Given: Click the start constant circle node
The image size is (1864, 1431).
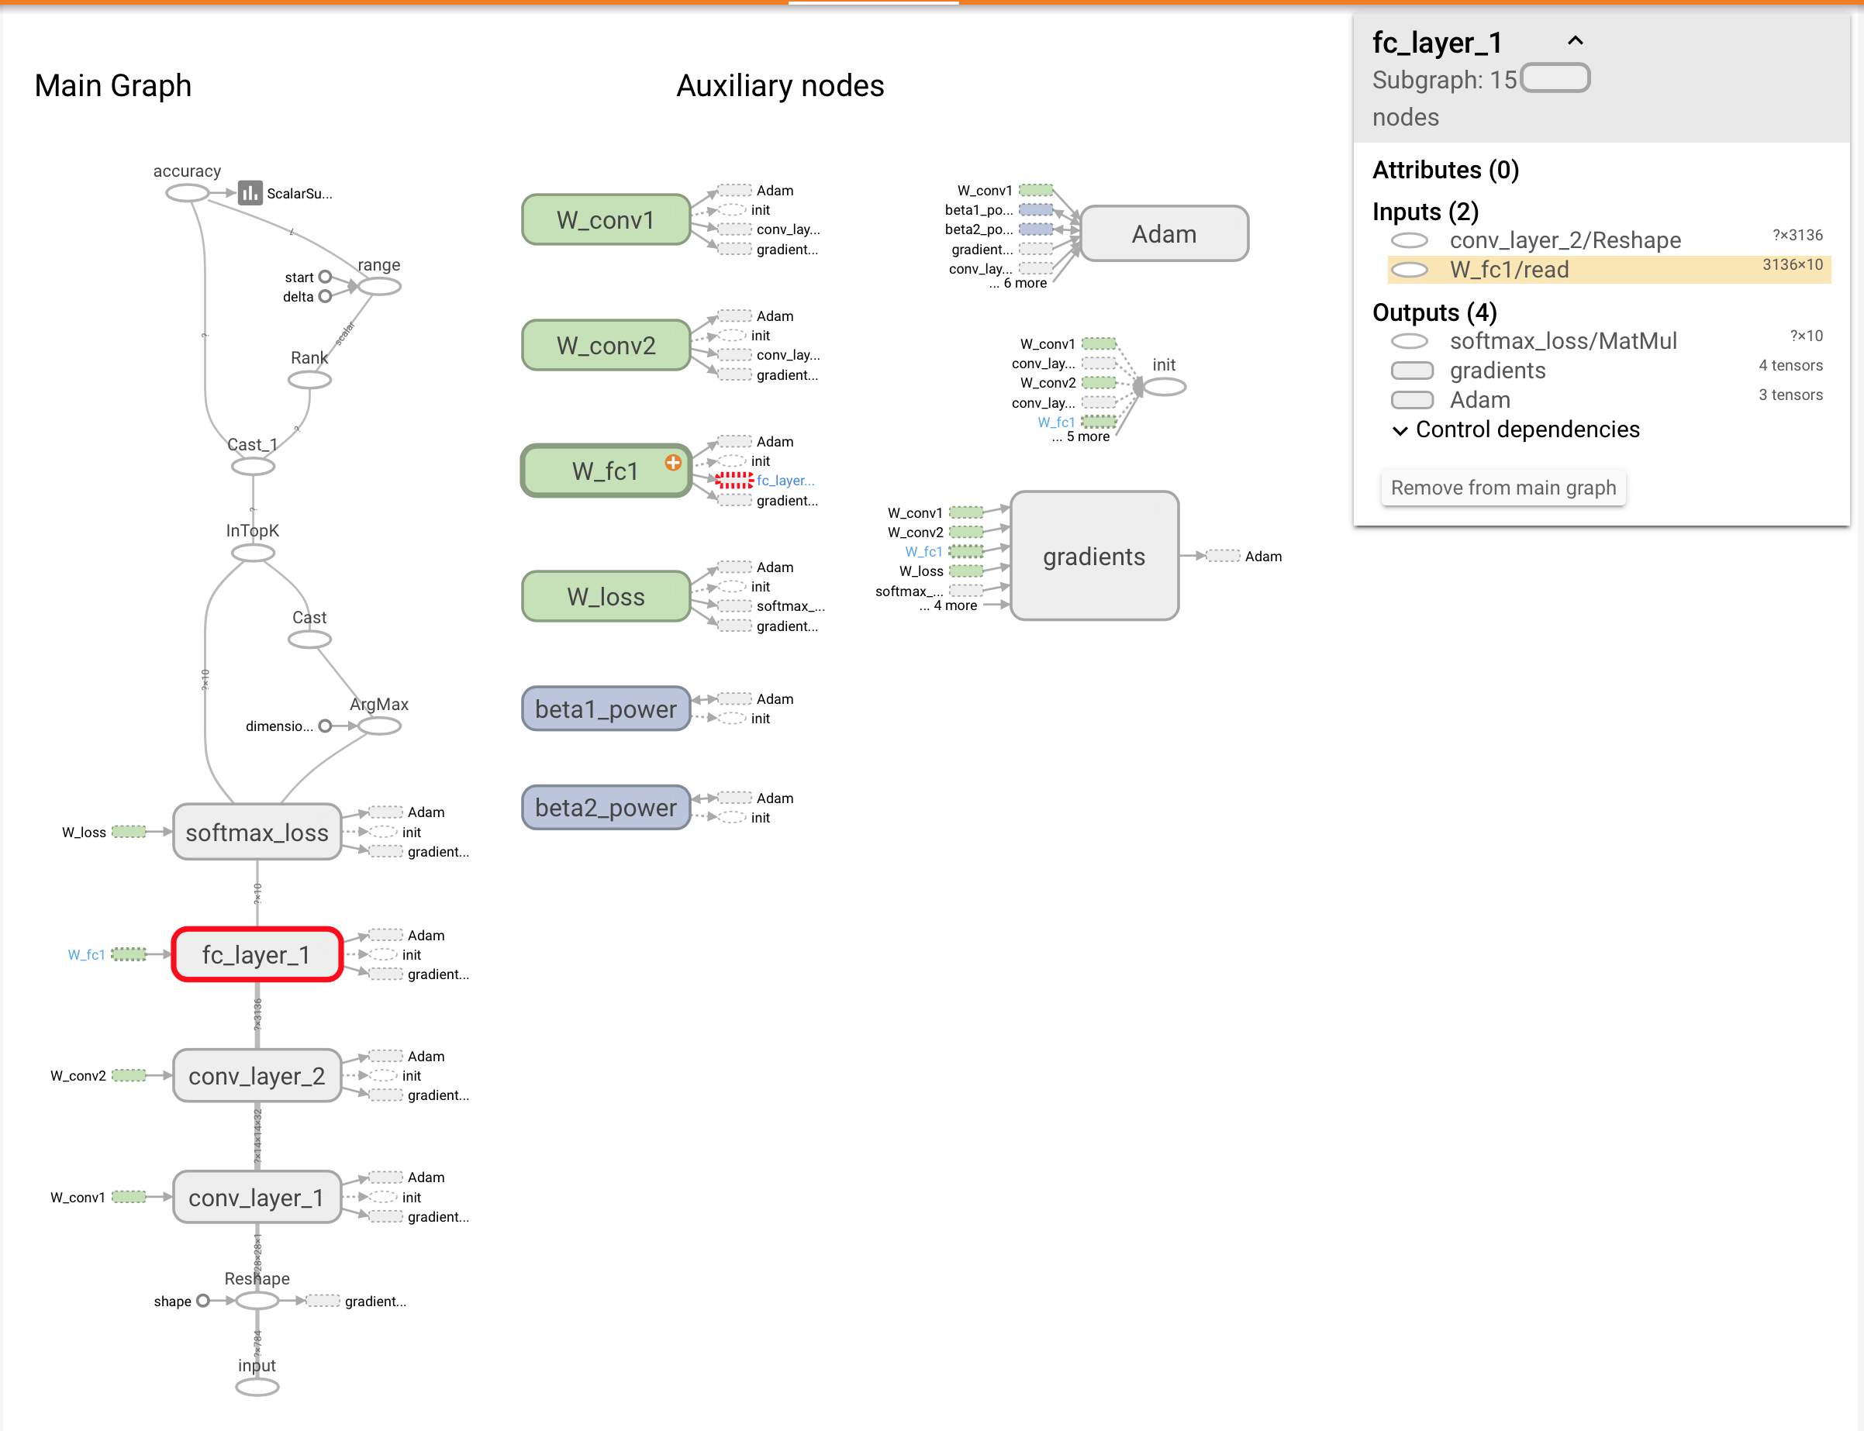Looking at the screenshot, I should [x=325, y=277].
